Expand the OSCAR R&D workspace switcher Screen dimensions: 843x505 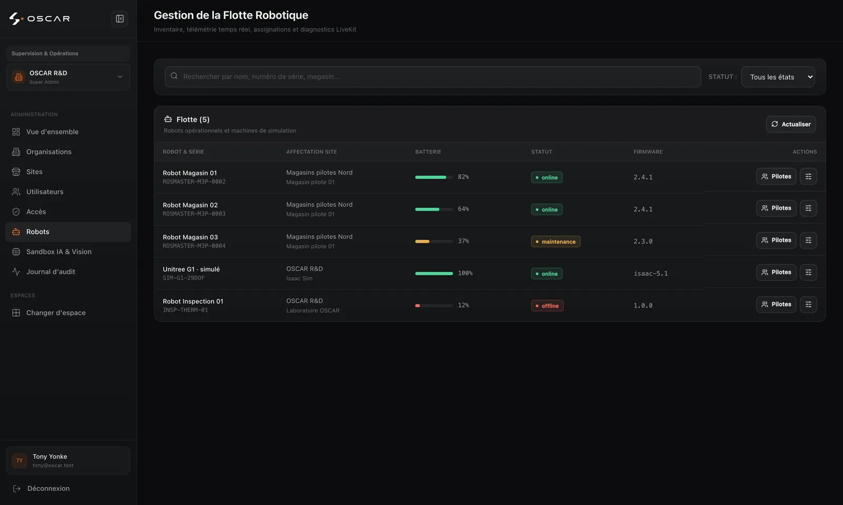(x=68, y=77)
